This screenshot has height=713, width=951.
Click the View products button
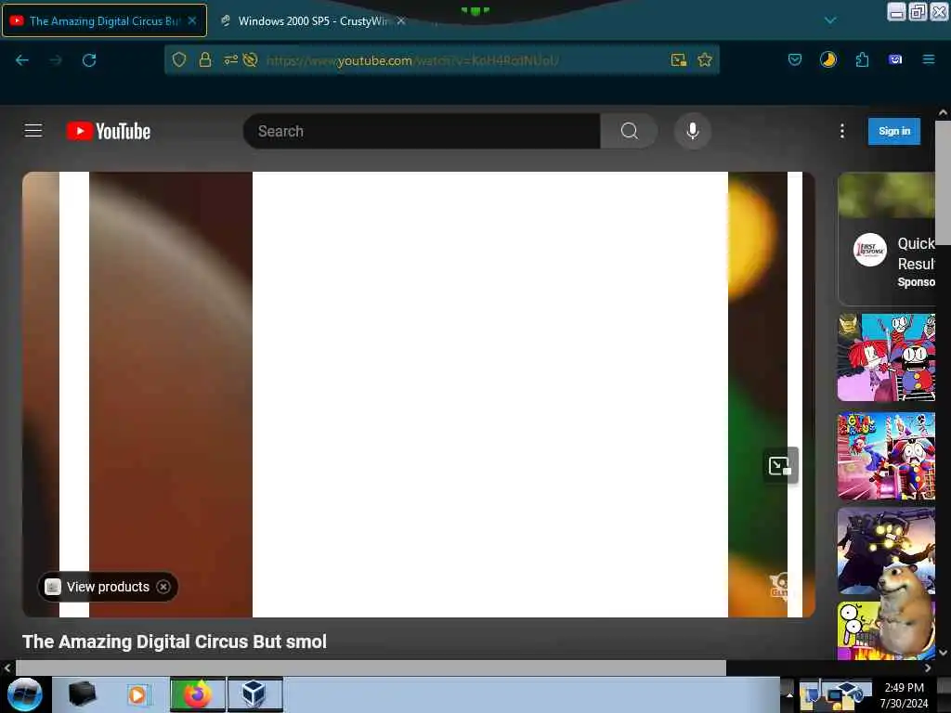pyautogui.click(x=108, y=587)
